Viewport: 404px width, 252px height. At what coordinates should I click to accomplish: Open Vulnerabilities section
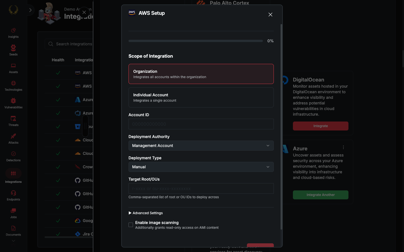tap(13, 104)
